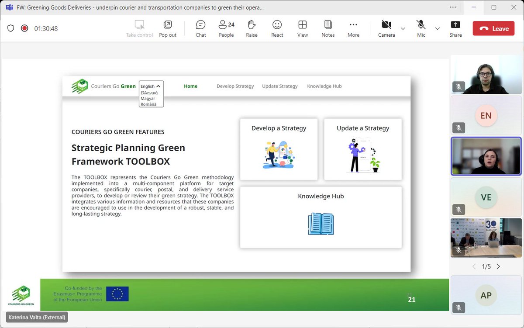Open Knowledge Hub nav tab

324,86
